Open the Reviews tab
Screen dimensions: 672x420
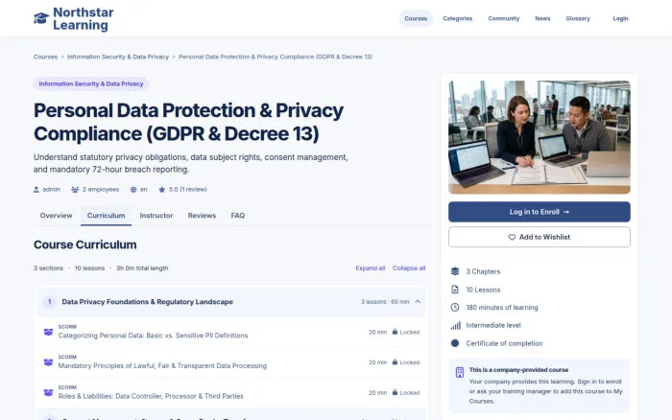click(x=202, y=216)
